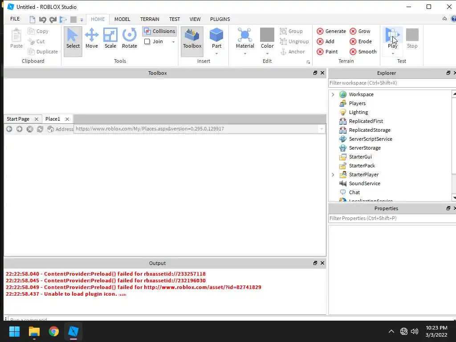Image resolution: width=456 pixels, height=342 pixels.
Task: Click the terrain Smooth tool
Action: pos(363,52)
